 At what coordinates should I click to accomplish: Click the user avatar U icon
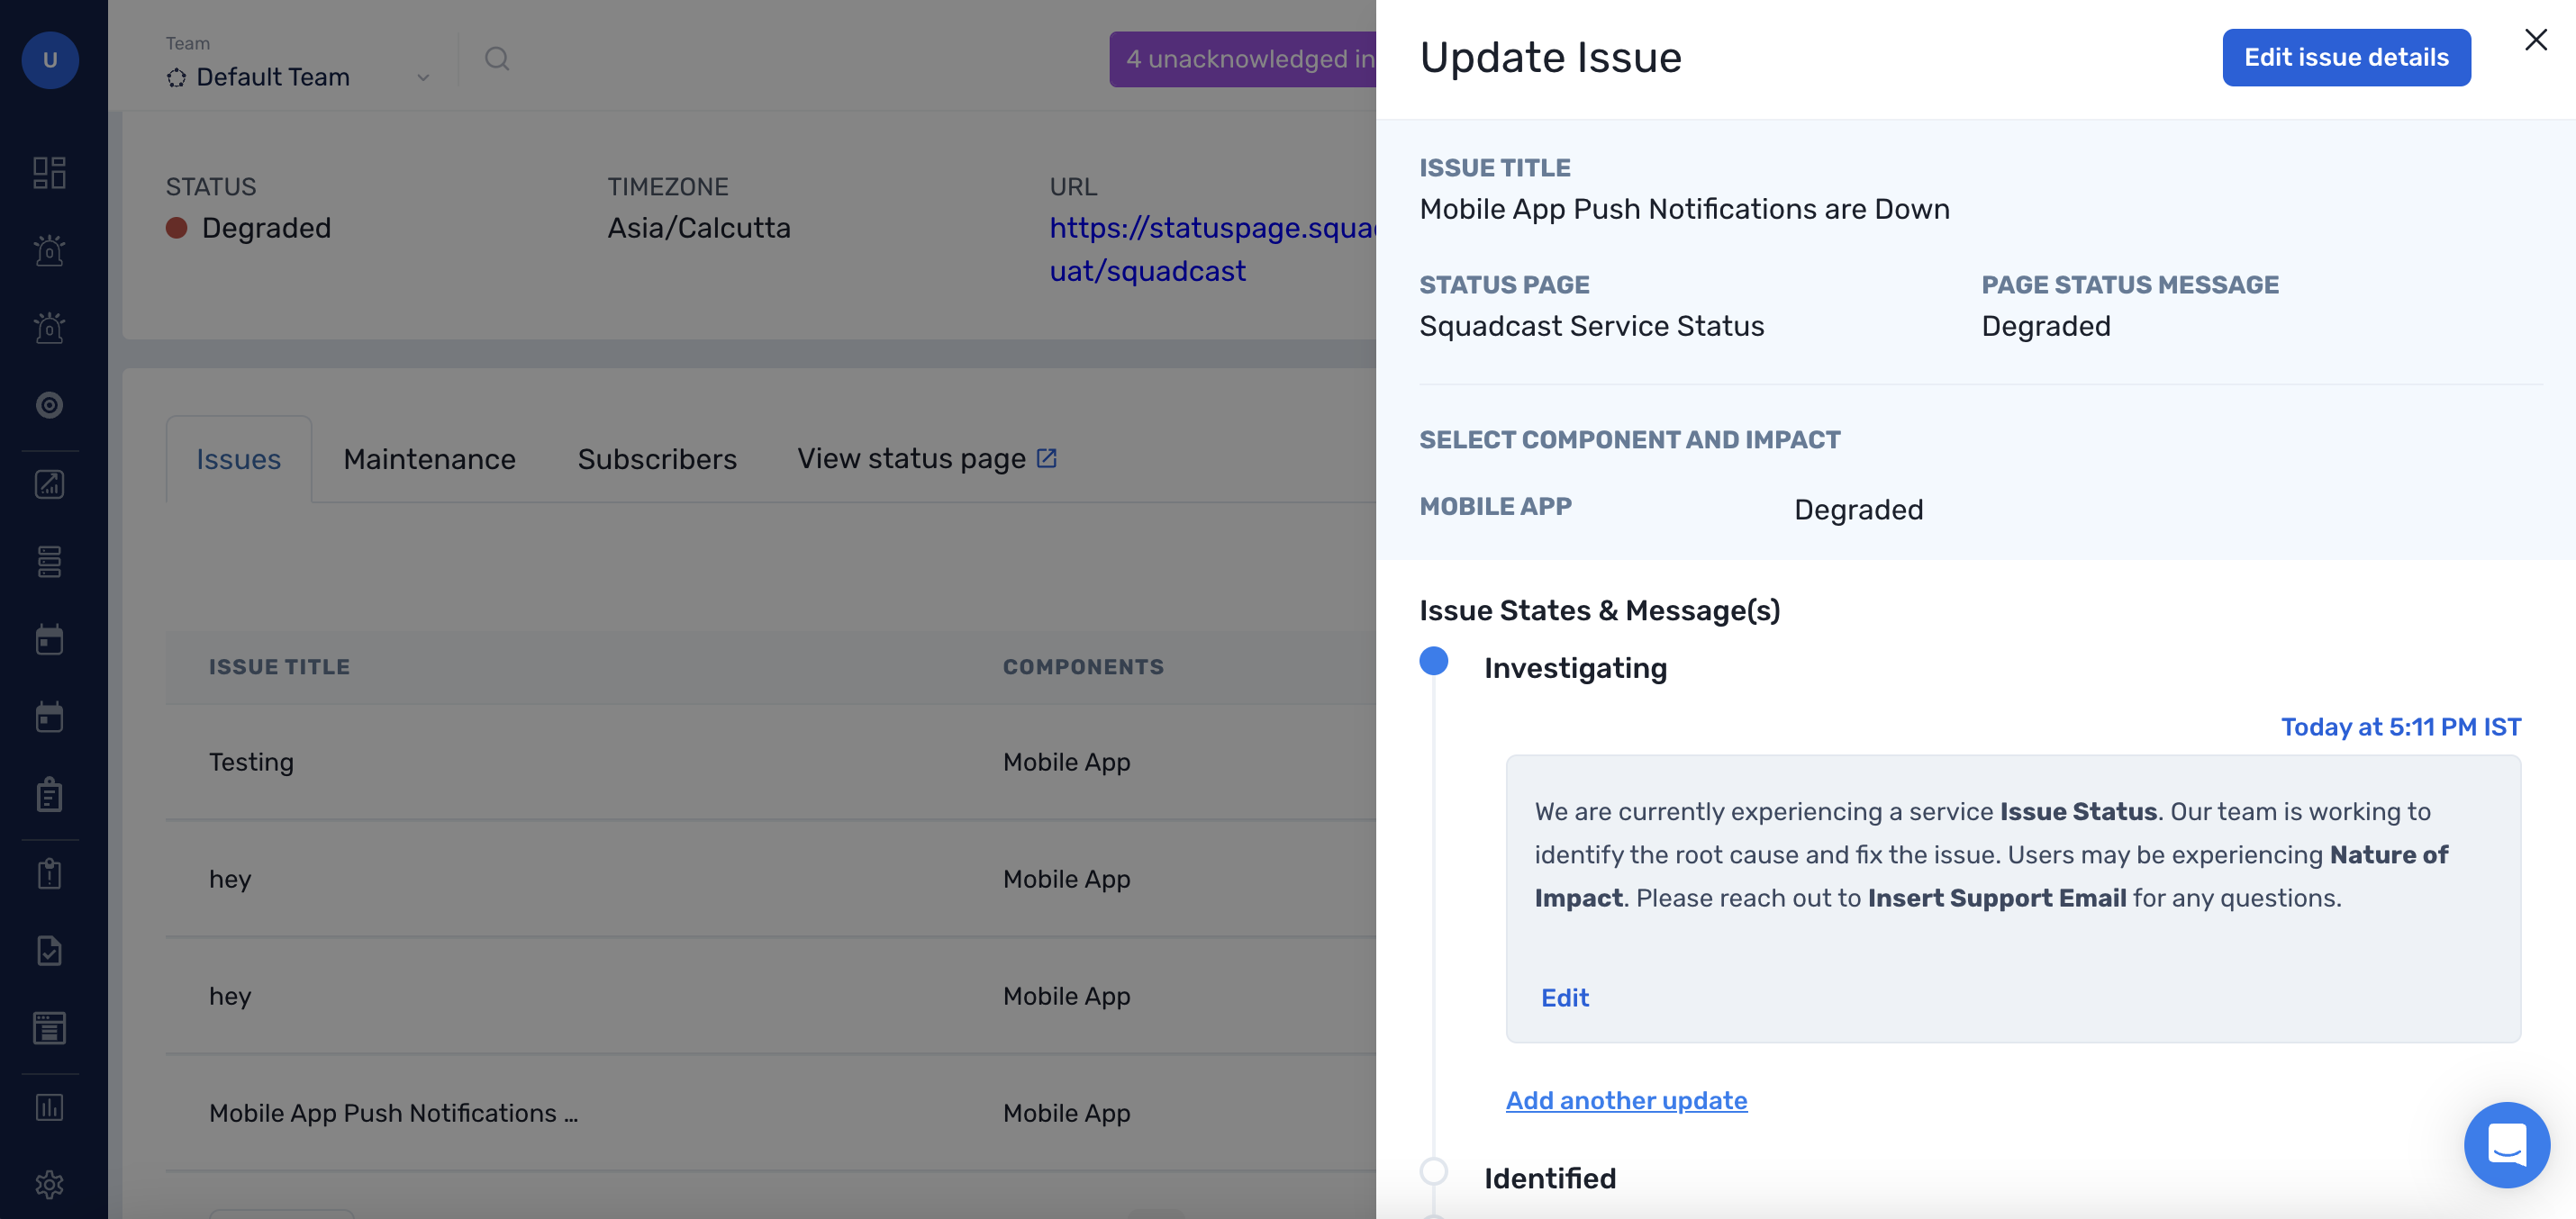[50, 60]
